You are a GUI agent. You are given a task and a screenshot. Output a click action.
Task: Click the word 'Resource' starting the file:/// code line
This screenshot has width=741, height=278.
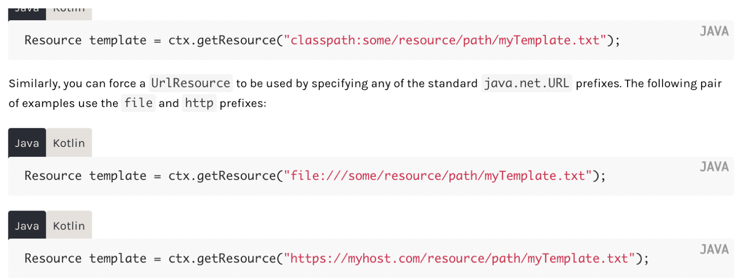click(53, 176)
